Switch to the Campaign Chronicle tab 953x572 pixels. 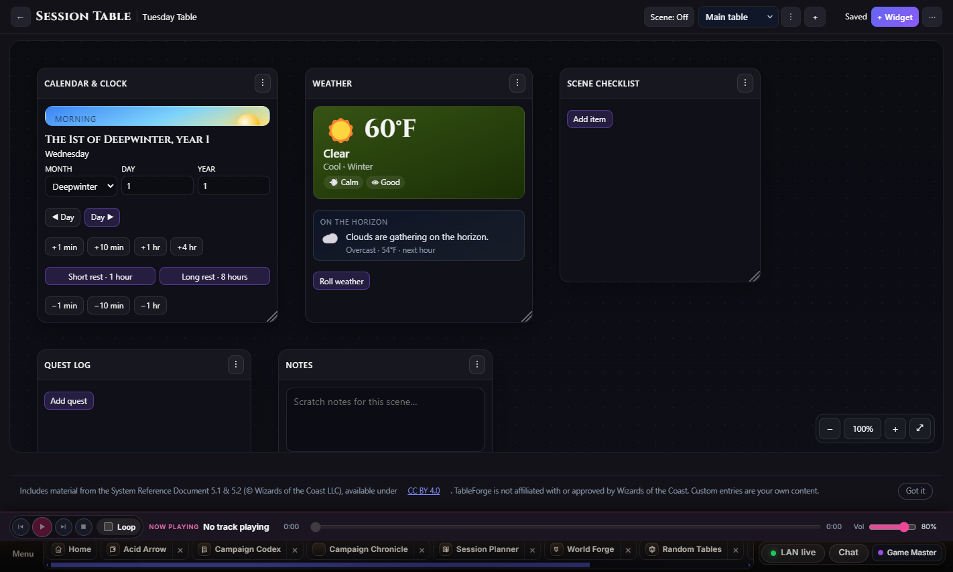coord(362,549)
